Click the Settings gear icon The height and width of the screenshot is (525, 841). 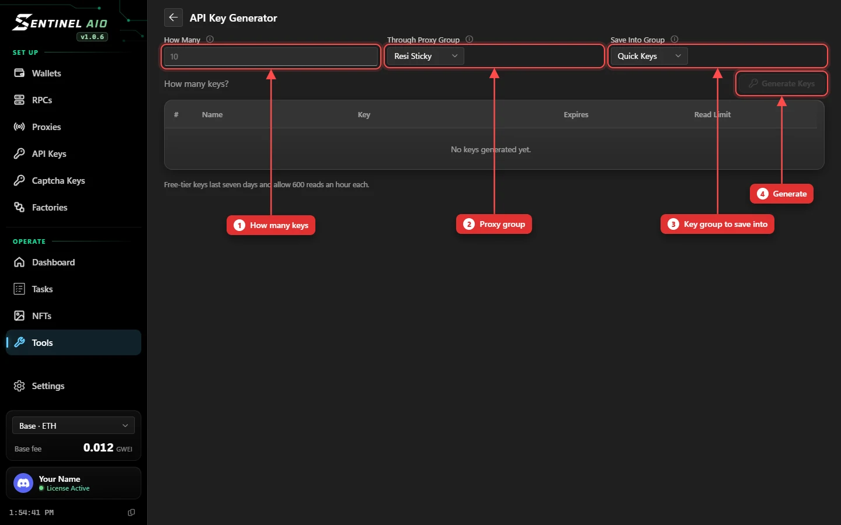[19, 386]
